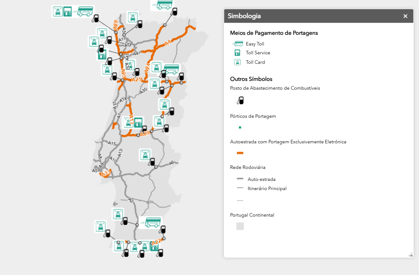
Task: Click the A25 motorway label on map
Action: pyautogui.click(x=137, y=80)
